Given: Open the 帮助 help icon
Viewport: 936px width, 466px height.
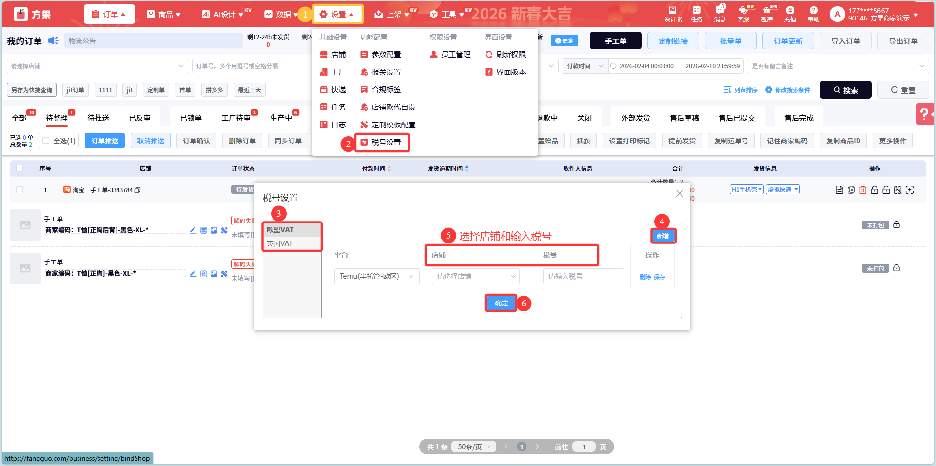Looking at the screenshot, I should (814, 14).
